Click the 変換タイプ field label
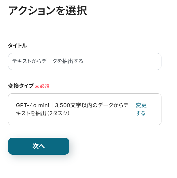The height and width of the screenshot is (178, 177). click(21, 86)
